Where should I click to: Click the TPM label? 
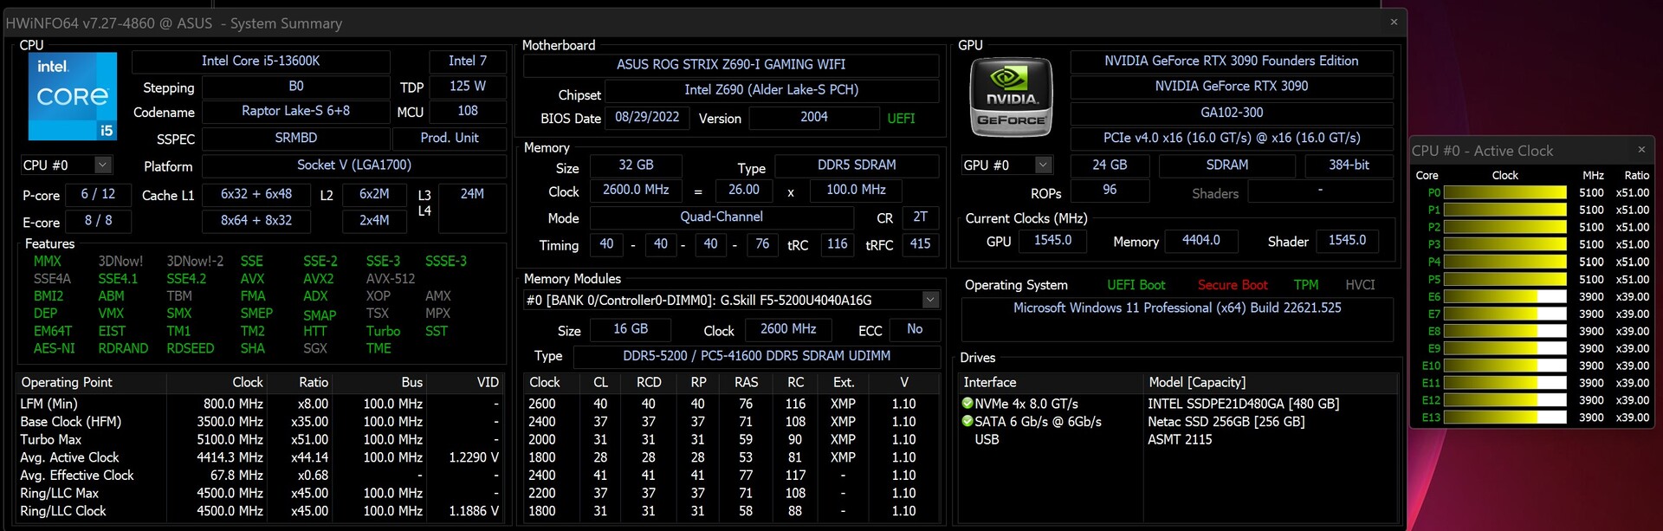1306,285
